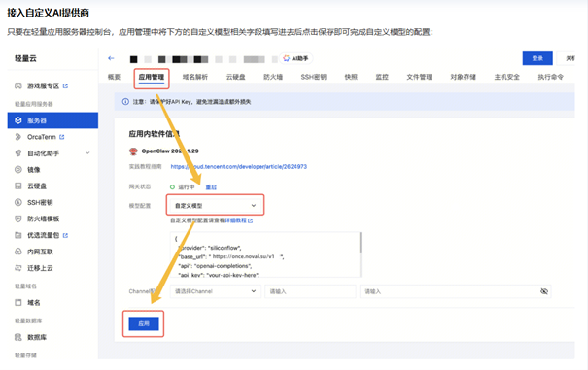The height and width of the screenshot is (370, 588).
Task: Click the 重启 restart link
Action: tap(211, 186)
